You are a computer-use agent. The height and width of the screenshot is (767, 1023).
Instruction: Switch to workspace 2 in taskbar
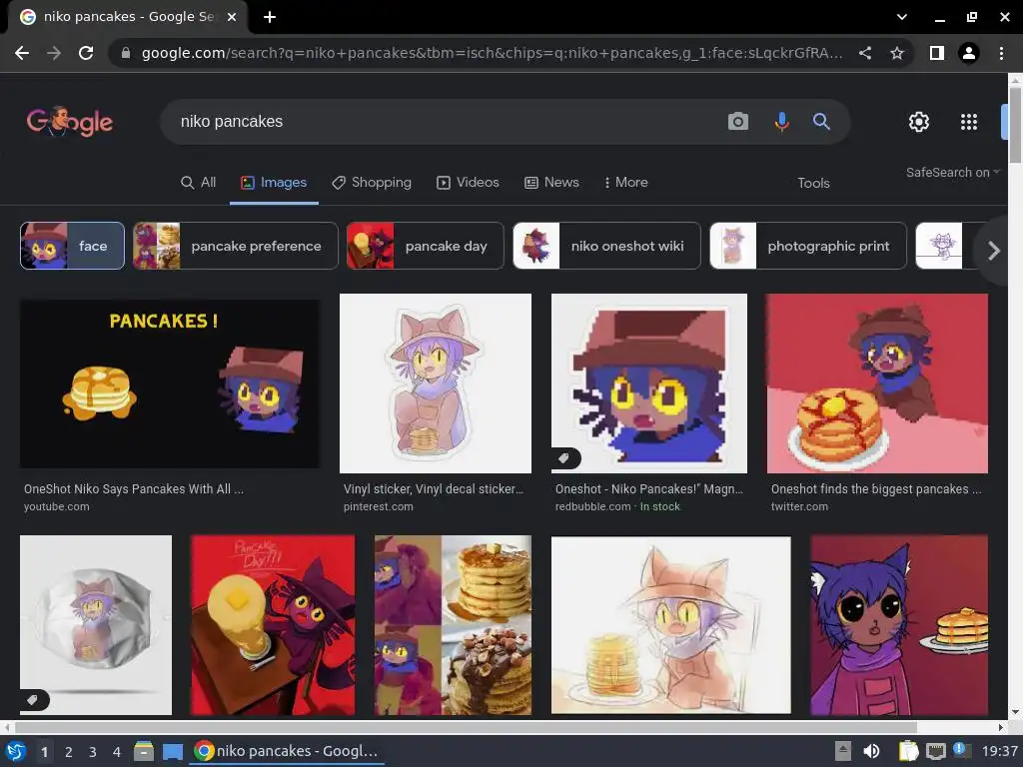pos(69,752)
